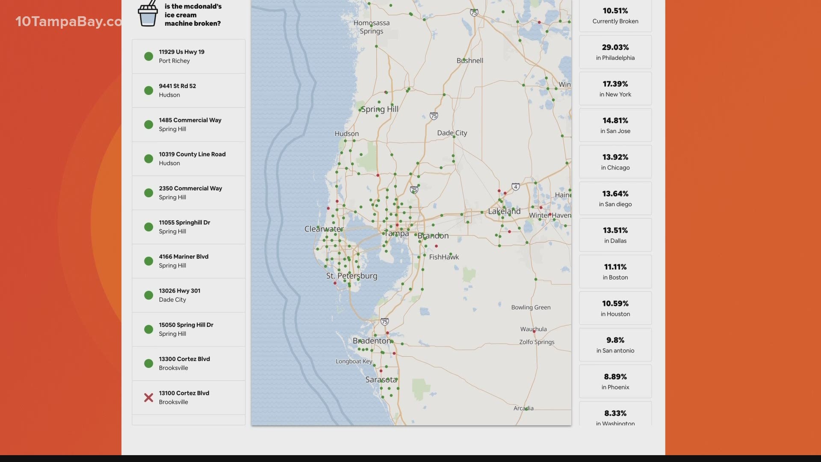Click red X icon for 13100 Cortez Blvd

pyautogui.click(x=148, y=397)
